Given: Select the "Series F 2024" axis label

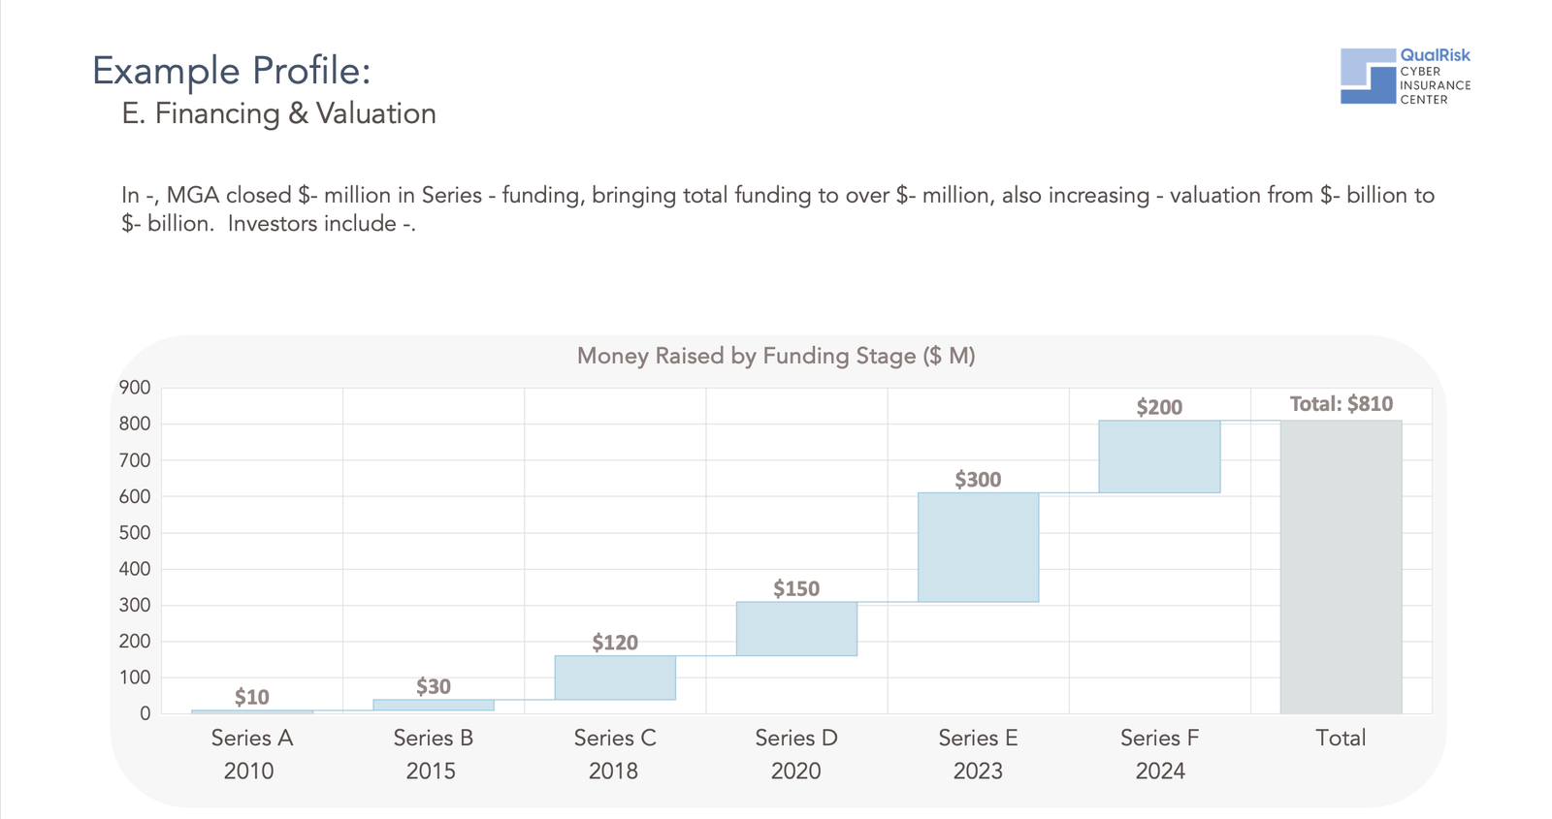Looking at the screenshot, I should [1159, 754].
